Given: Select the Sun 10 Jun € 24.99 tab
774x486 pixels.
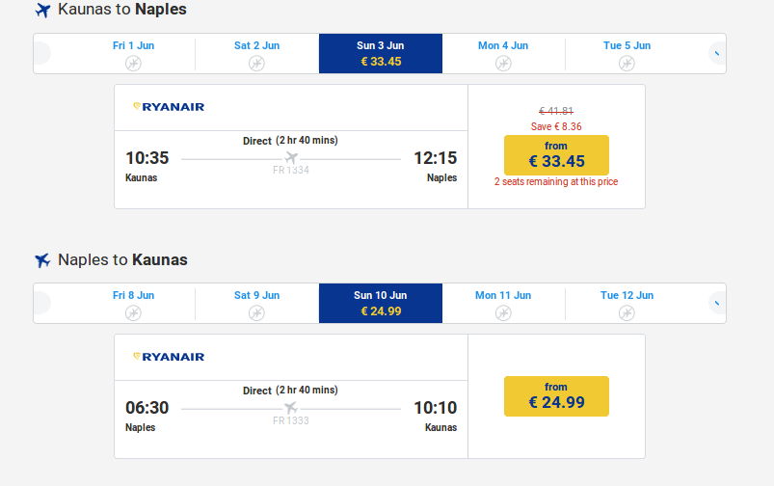Looking at the screenshot, I should (381, 303).
